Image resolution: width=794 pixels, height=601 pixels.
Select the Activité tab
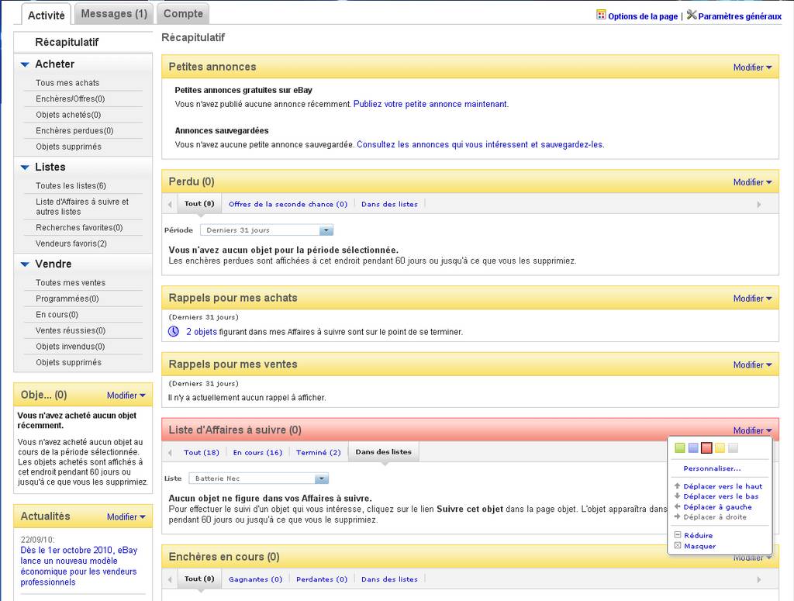[46, 16]
